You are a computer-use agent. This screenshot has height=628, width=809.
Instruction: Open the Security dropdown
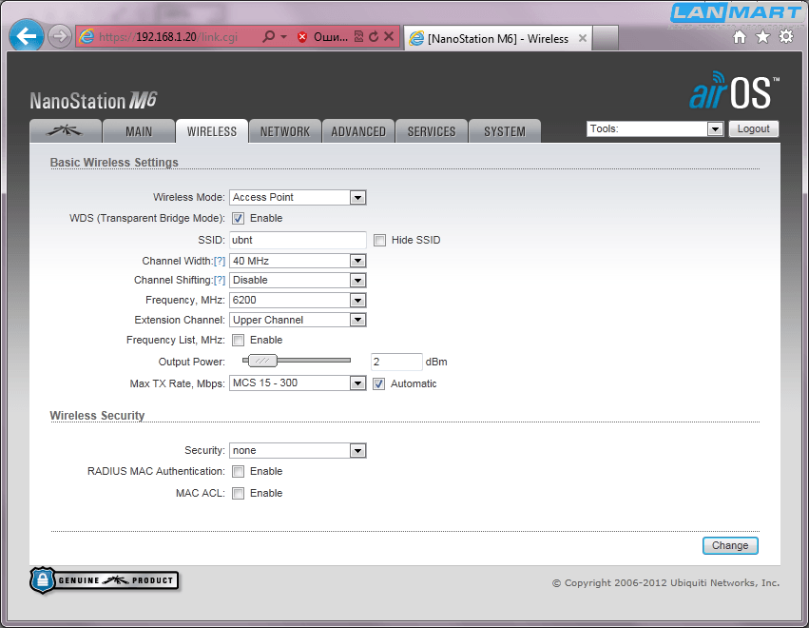click(298, 450)
